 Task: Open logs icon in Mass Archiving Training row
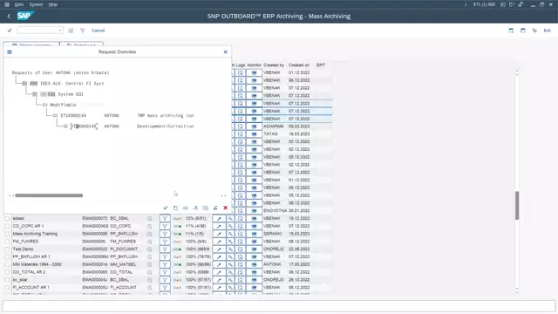[241, 234]
